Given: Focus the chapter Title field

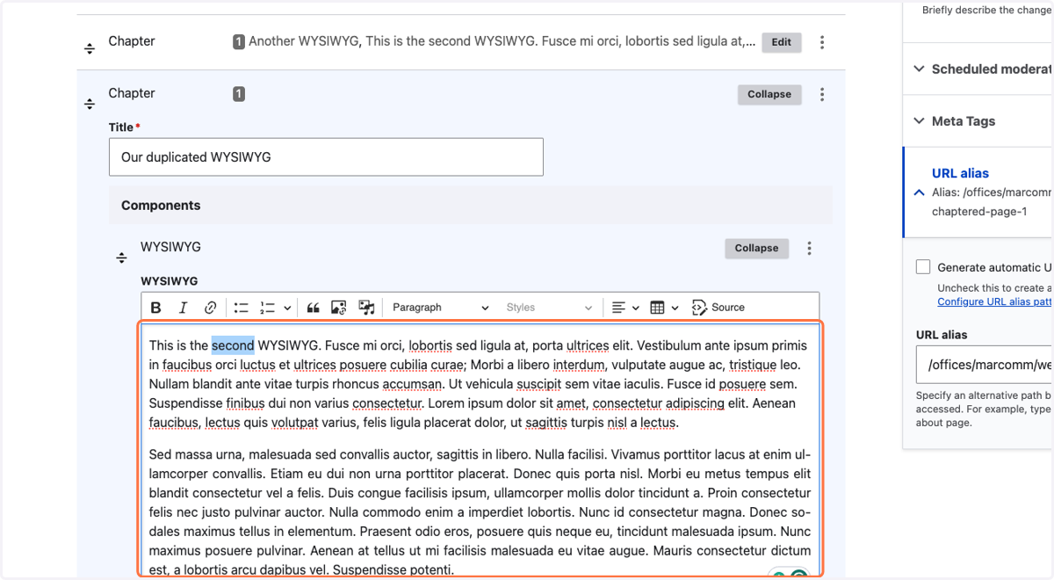Looking at the screenshot, I should [326, 157].
